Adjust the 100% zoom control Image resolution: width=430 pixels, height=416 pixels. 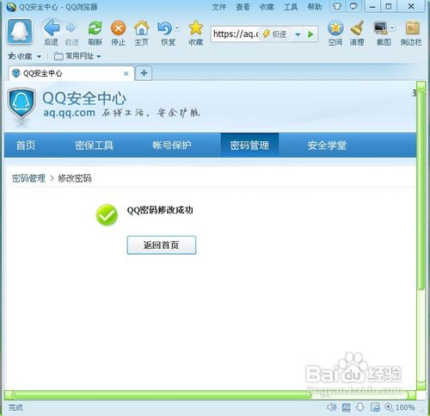pos(400,407)
